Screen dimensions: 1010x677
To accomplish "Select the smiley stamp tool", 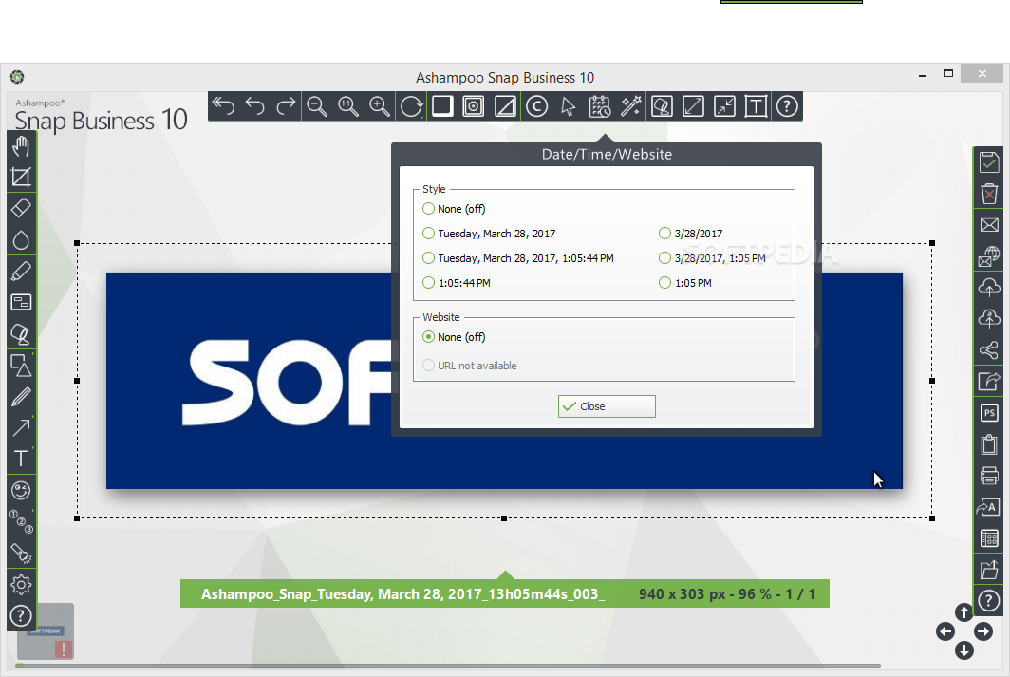I will coord(21,491).
